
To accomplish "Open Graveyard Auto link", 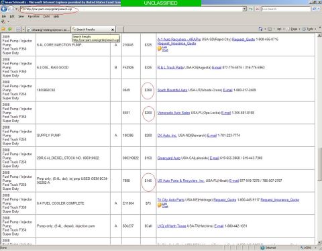I will (x=169, y=158).
